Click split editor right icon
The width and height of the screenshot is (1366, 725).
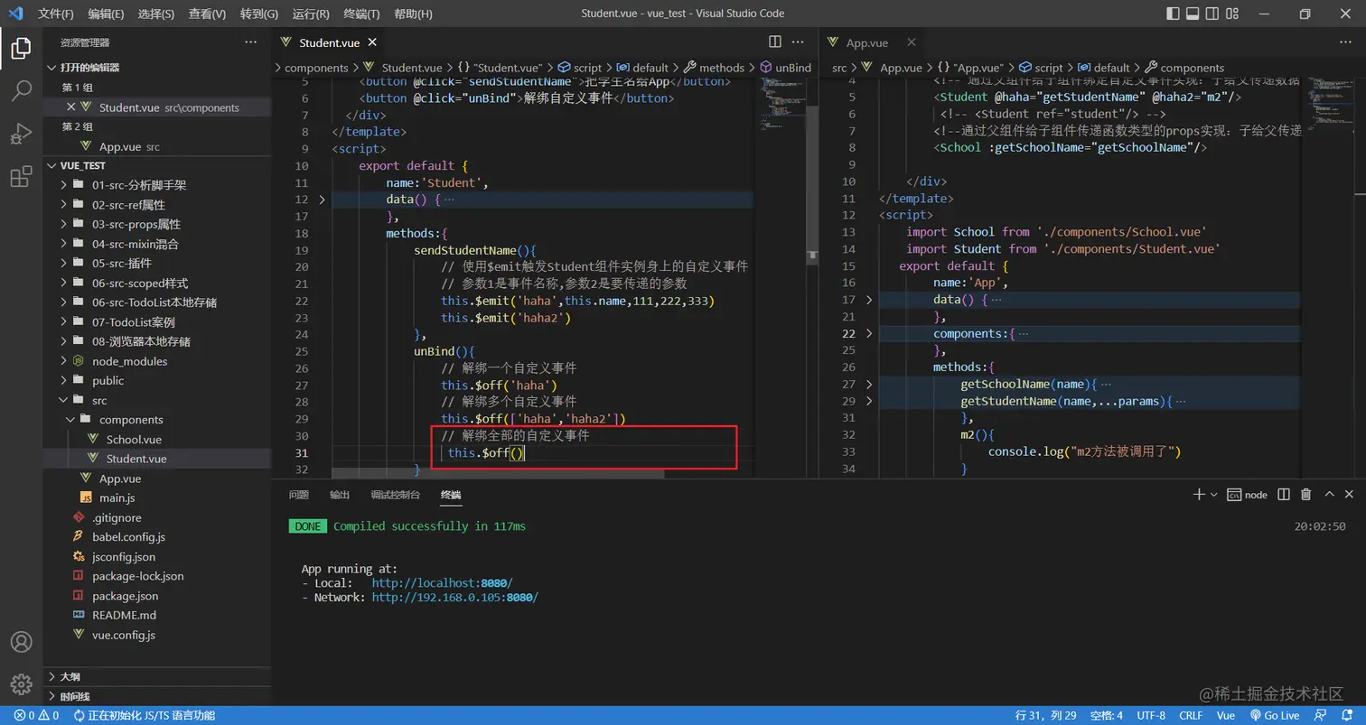775,42
